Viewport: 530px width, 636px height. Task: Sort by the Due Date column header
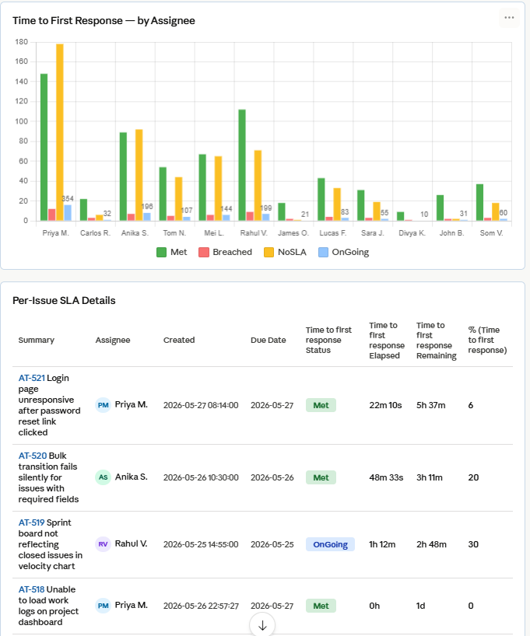(268, 340)
